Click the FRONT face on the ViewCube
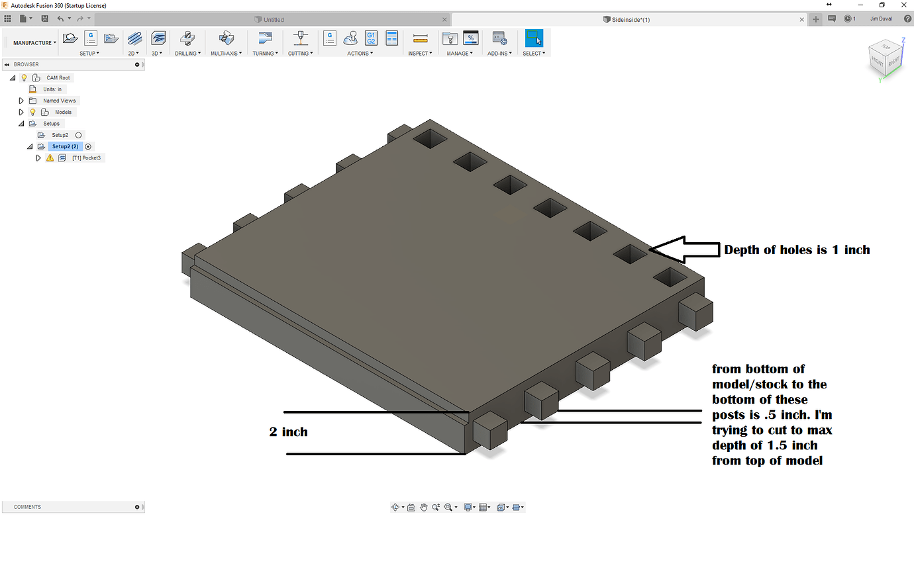 point(879,62)
